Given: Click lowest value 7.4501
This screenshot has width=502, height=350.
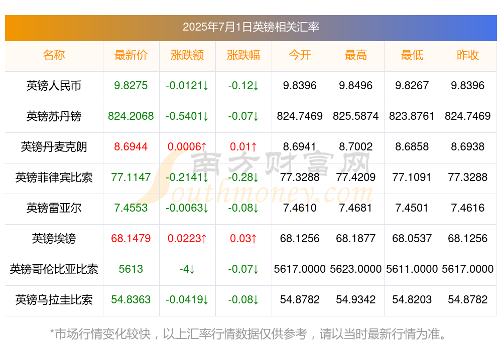Looking at the screenshot, I should (x=412, y=208).
